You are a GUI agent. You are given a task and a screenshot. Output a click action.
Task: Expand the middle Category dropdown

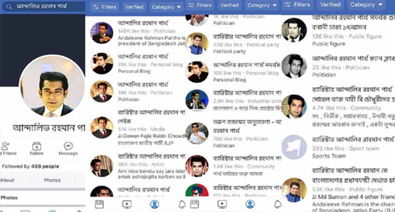(262, 5)
